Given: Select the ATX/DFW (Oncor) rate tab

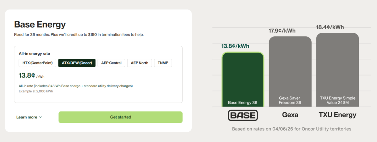Looking at the screenshot, I should coord(77,63).
